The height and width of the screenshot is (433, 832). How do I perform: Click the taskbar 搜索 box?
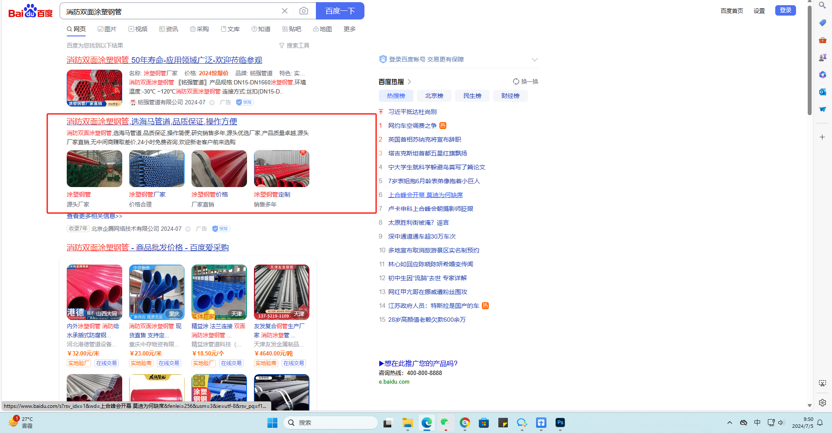(330, 423)
